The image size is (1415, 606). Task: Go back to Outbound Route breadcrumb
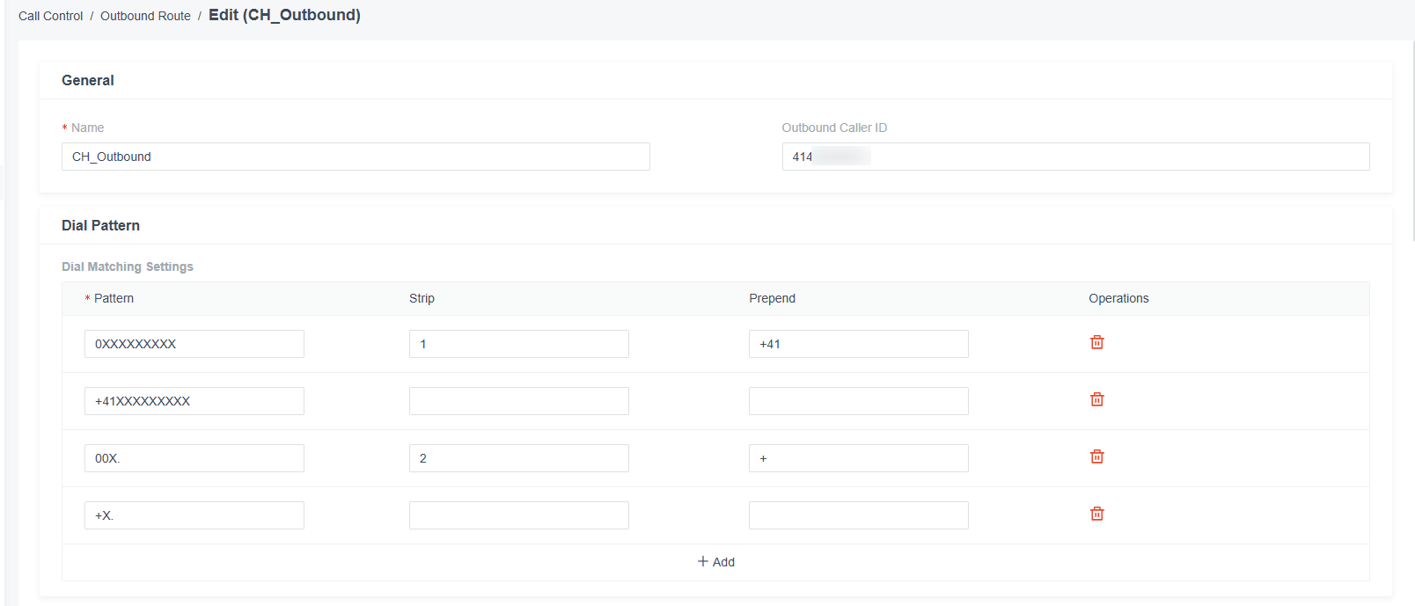(145, 16)
